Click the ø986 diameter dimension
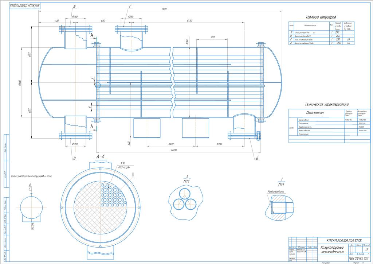Viewport: 373px width, 264px height. pyautogui.click(x=187, y=42)
